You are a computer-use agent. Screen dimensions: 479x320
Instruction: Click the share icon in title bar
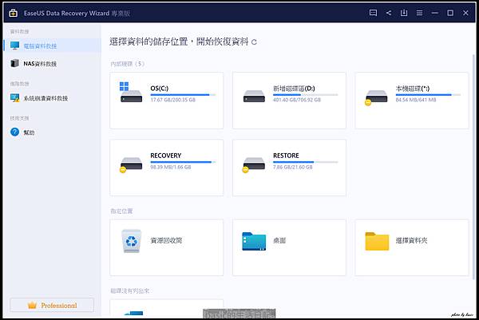389,13
